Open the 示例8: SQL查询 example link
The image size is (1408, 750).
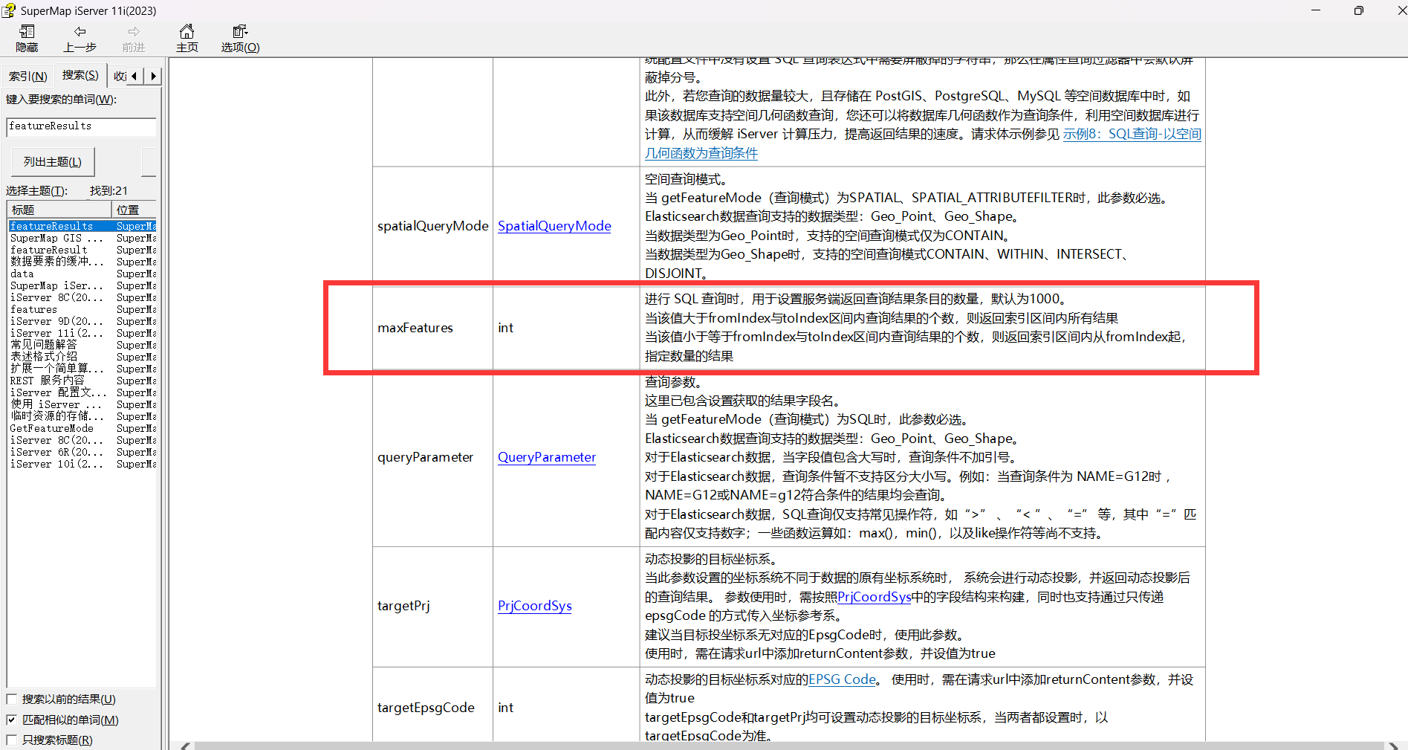click(x=1132, y=134)
